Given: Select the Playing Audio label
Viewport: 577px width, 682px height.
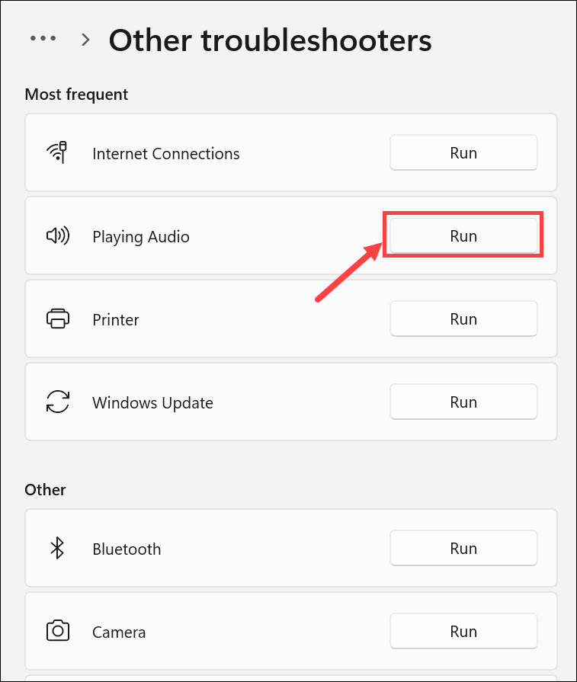Looking at the screenshot, I should point(140,236).
